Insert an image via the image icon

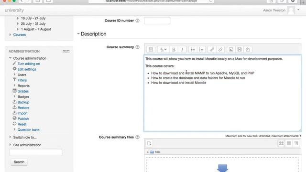tap(231, 50)
